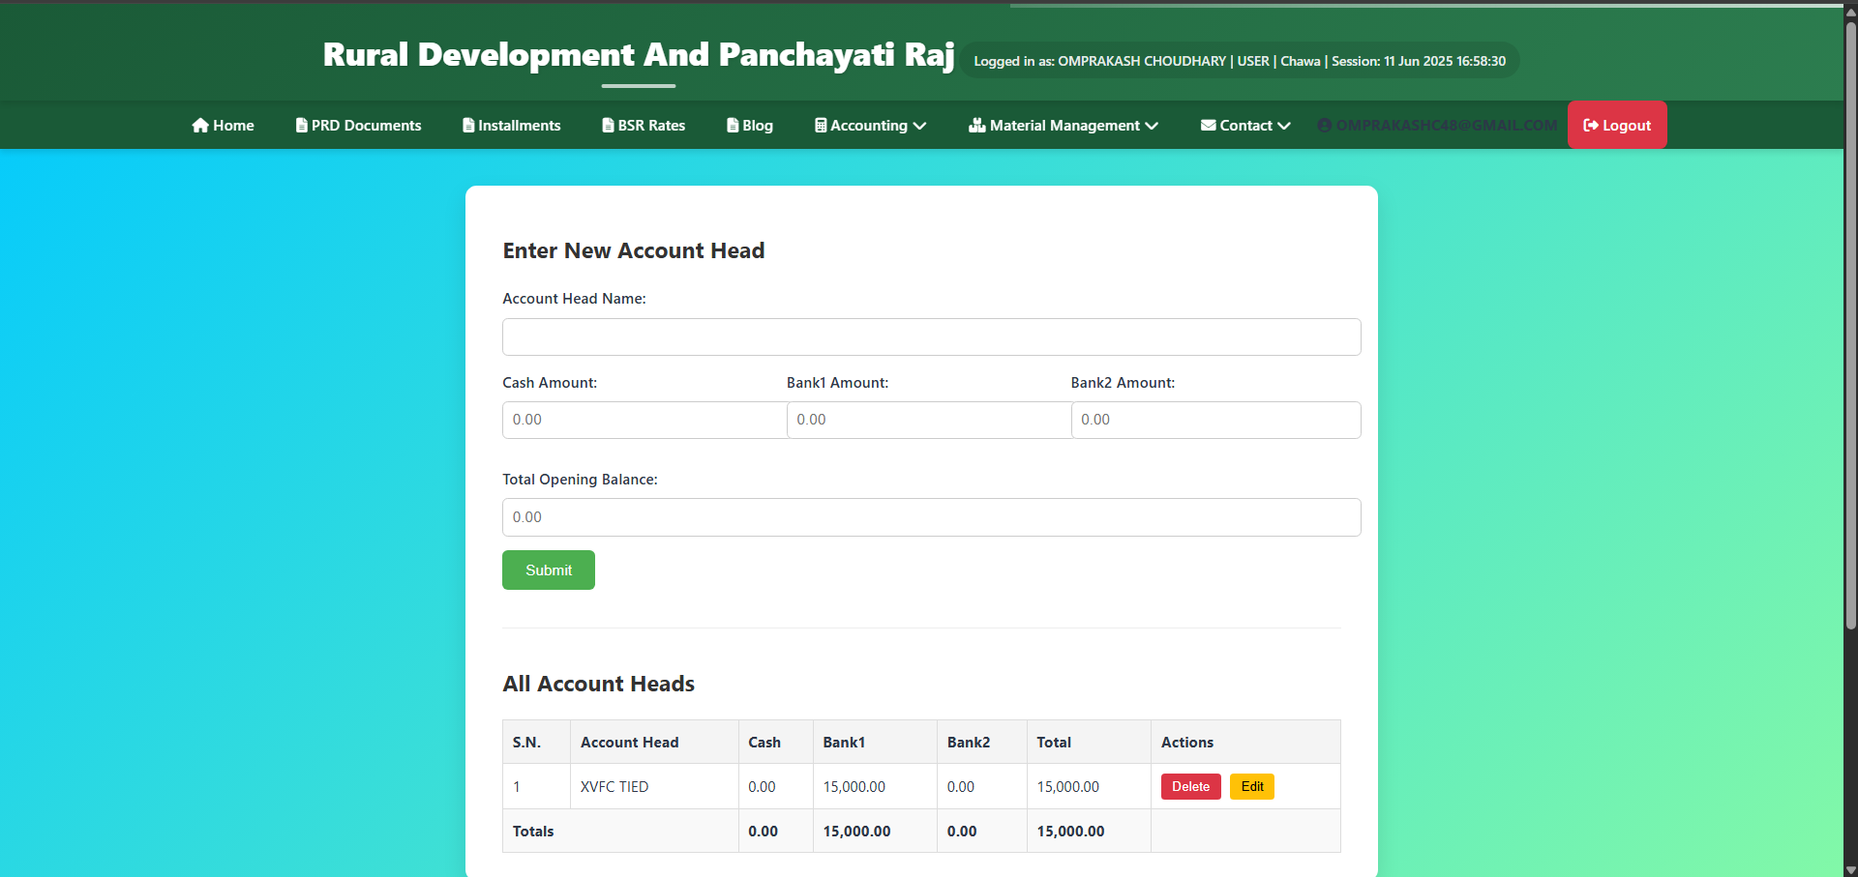Image resolution: width=1858 pixels, height=877 pixels.
Task: Click inside the Account Head Name field
Action: [929, 336]
